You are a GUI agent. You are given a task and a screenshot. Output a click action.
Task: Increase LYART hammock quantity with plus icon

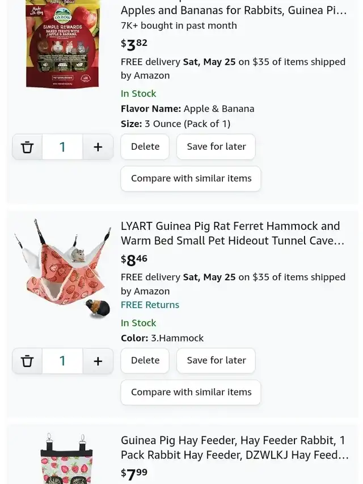98,361
